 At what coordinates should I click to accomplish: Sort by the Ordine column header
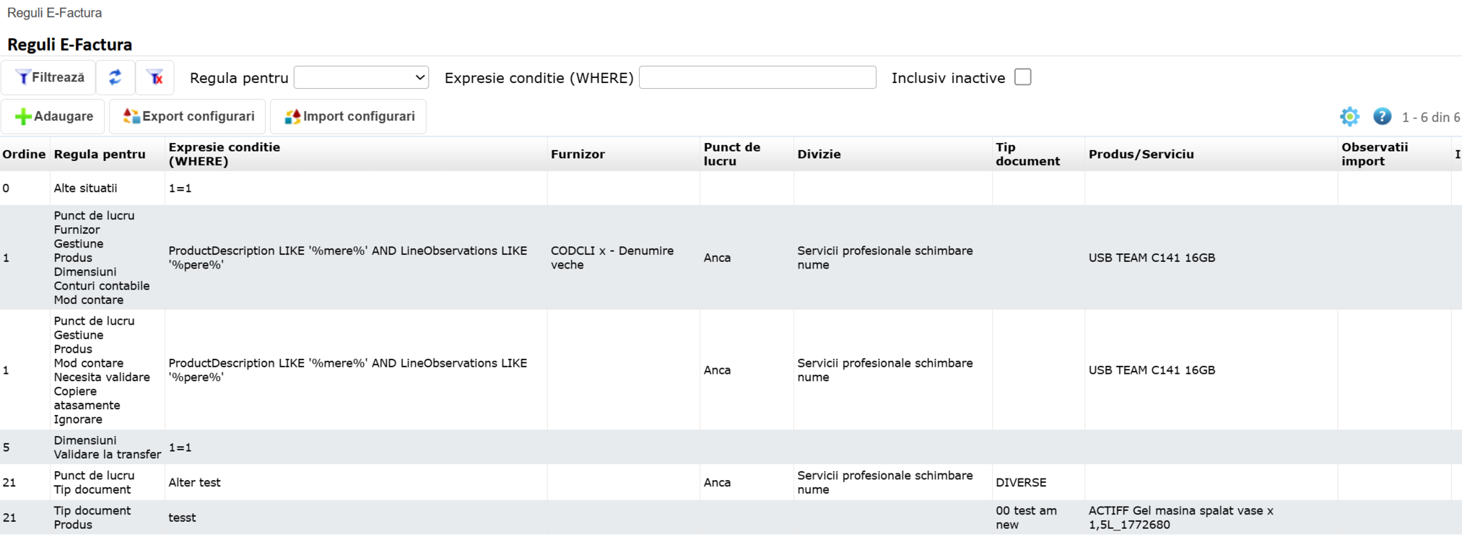click(24, 154)
